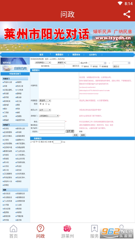Open the 游莱州 rose icon tab
The height and width of the screenshot is (240, 135).
[67, 229]
